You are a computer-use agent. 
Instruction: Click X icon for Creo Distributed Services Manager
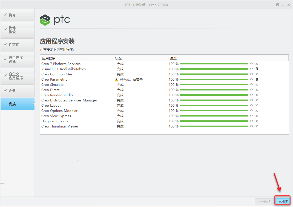point(257,100)
